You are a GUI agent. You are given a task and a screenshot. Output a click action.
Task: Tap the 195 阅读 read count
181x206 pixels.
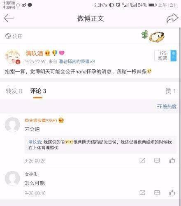click(162, 55)
